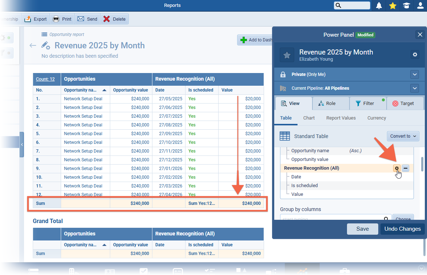427x275 pixels.
Task: Click the favorite star beside report title
Action: pyautogui.click(x=287, y=55)
